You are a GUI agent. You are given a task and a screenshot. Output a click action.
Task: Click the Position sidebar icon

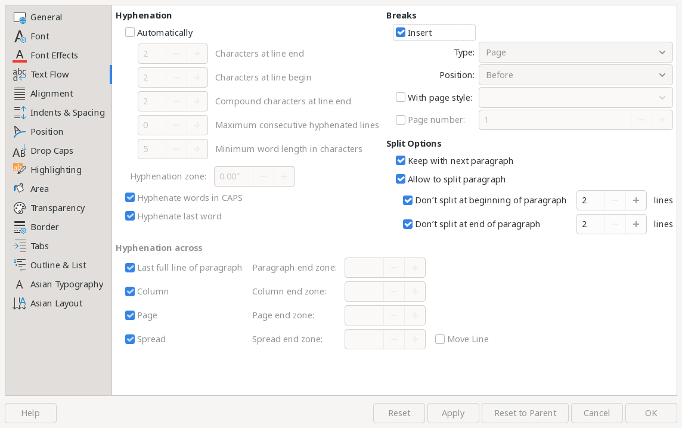[20, 132]
